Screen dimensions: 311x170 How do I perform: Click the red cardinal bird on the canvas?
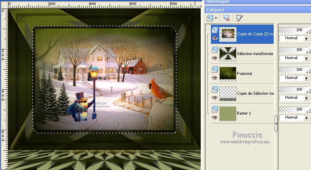(159, 89)
